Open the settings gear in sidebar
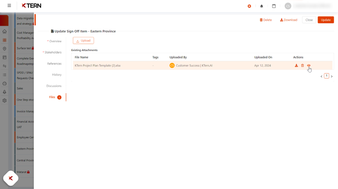The height and width of the screenshot is (189, 338). (x=4, y=100)
